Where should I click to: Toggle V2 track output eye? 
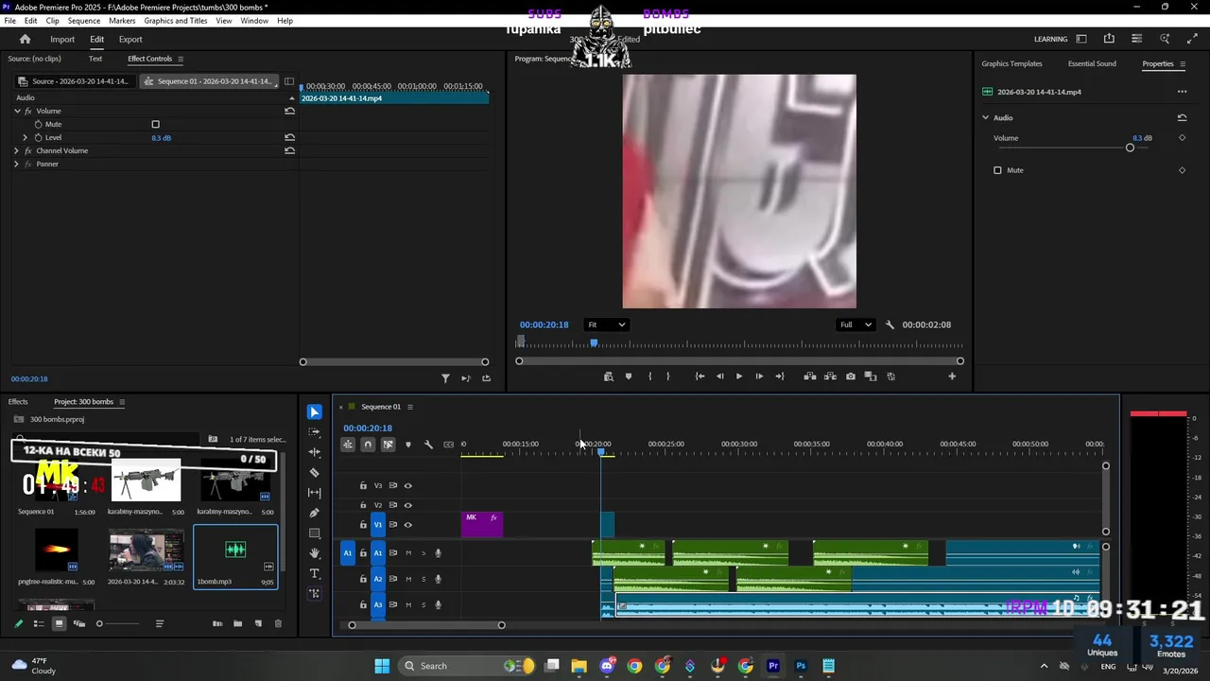[x=408, y=505]
